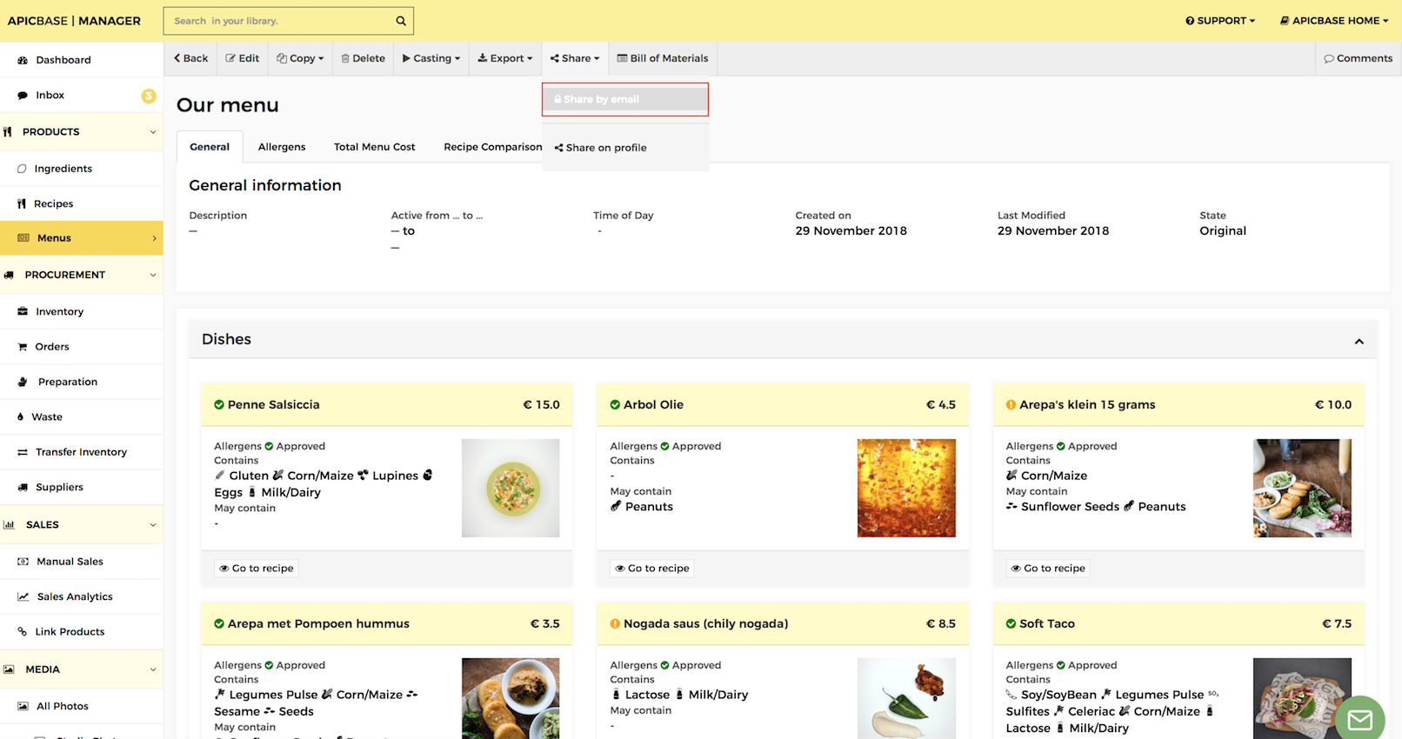Click the Inbox notification badge

point(149,96)
